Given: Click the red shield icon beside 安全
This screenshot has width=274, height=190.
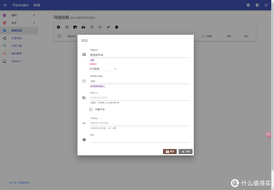Looking at the screenshot, I should tap(5, 23).
